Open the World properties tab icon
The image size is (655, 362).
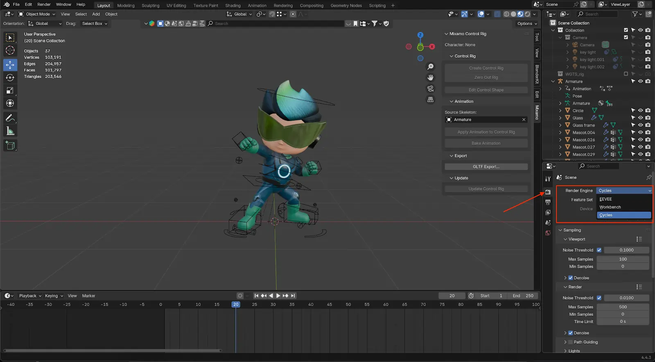[548, 233]
